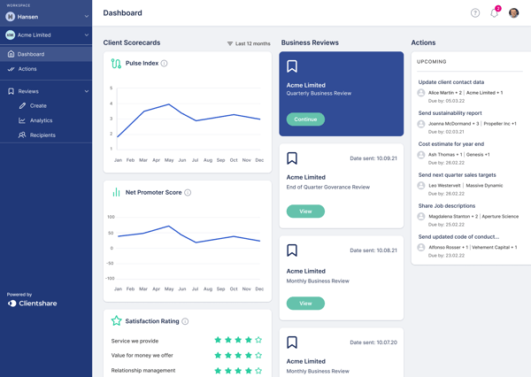
Task: Continue the Quarterly Business Review
Action: pyautogui.click(x=305, y=119)
